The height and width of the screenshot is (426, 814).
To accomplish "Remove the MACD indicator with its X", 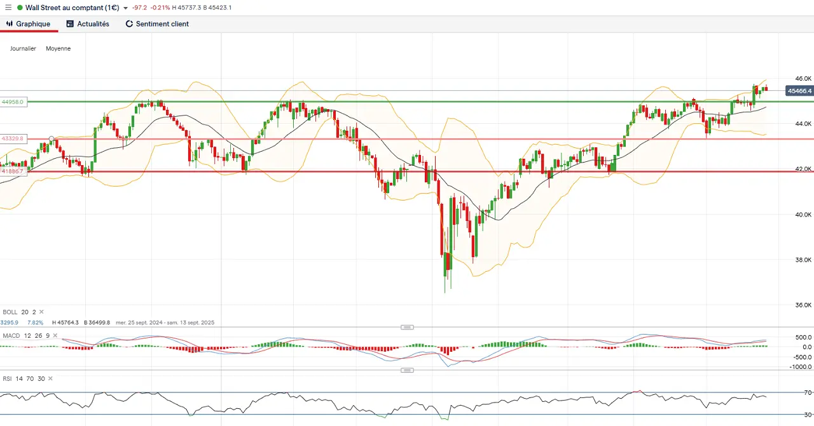I will [55, 335].
